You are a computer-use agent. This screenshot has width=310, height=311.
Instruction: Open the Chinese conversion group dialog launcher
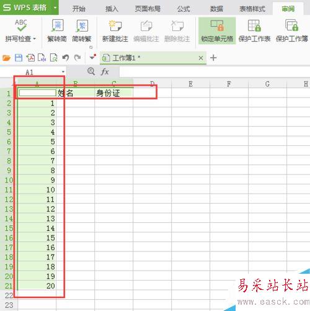pyautogui.click(x=91, y=47)
